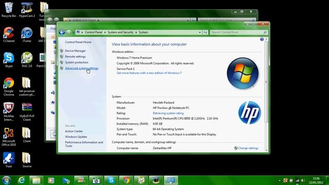329x185 pixels.
Task: Open the Recycle Bin desktop icon
Action: click(x=9, y=10)
